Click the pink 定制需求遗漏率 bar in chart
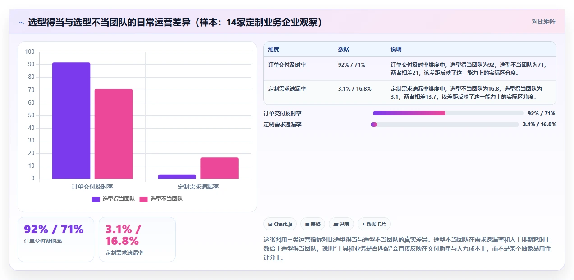The height and width of the screenshot is (280, 574). pos(219,168)
